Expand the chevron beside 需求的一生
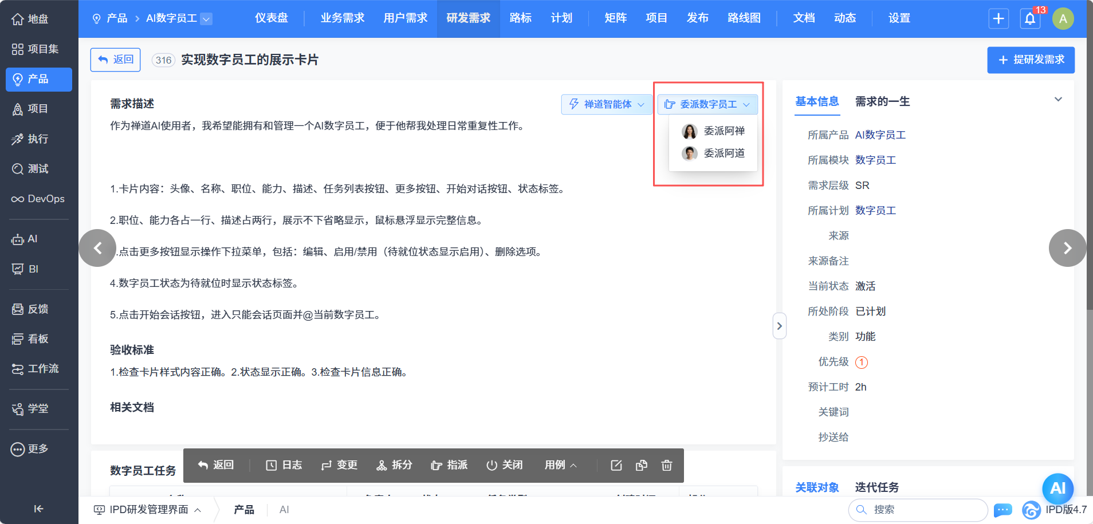 pos(1058,100)
